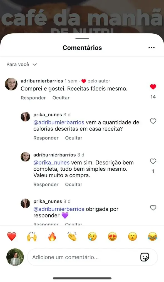Add the heart-eyes emoji reaction
Image resolution: width=164 pixels, height=282 pixels.
point(112,236)
